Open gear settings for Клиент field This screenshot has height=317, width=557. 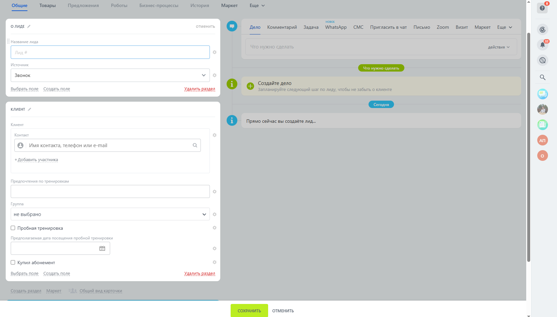pyautogui.click(x=215, y=135)
